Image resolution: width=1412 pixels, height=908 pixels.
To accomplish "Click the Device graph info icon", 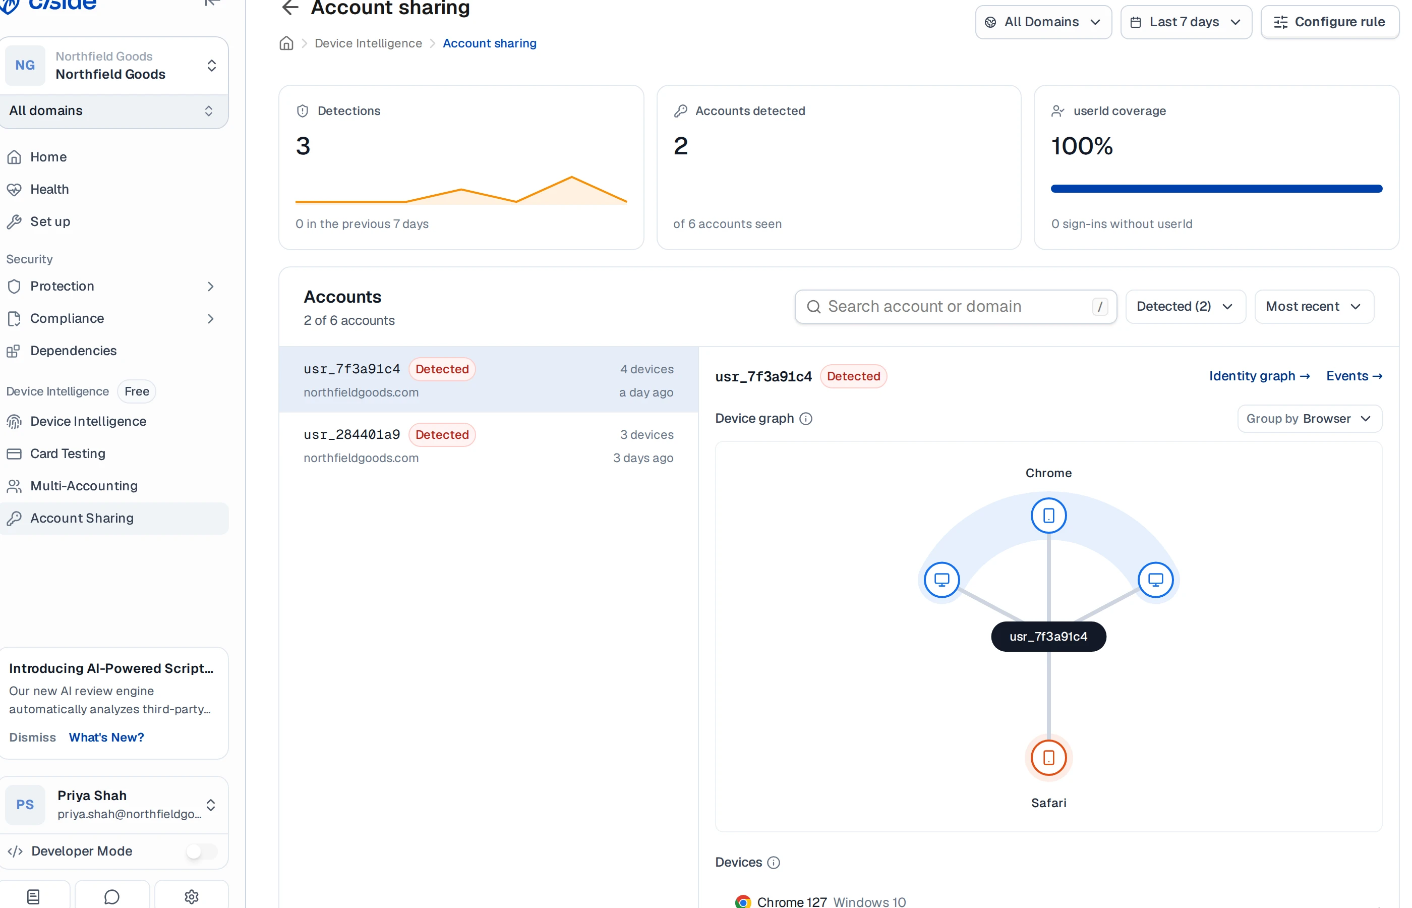I will click(x=805, y=418).
